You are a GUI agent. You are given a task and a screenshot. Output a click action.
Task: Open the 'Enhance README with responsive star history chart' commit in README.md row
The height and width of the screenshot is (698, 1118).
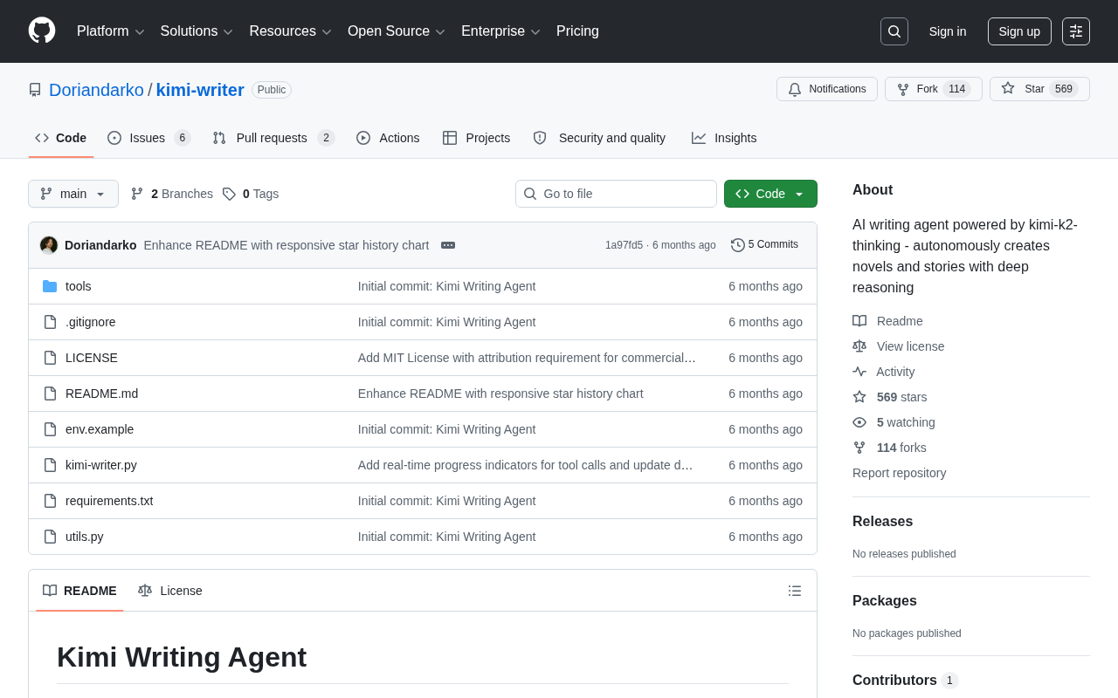[x=500, y=393]
